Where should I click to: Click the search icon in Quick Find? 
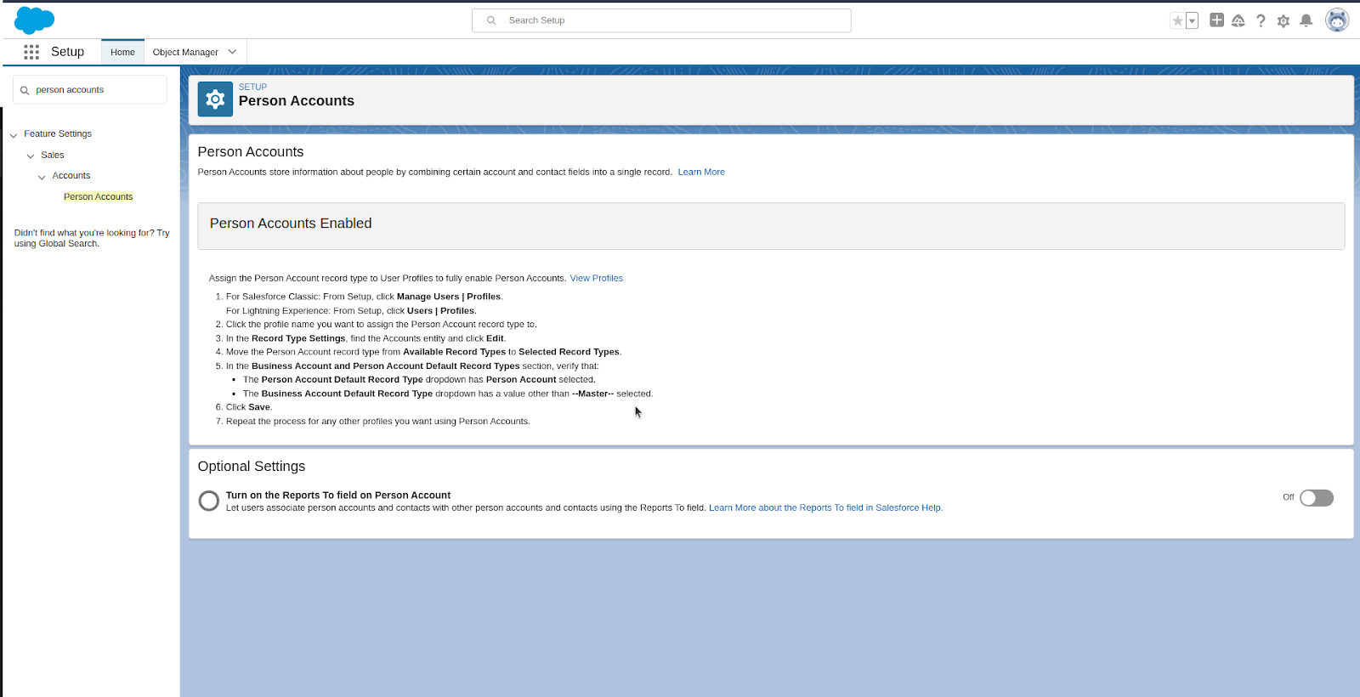pos(25,90)
